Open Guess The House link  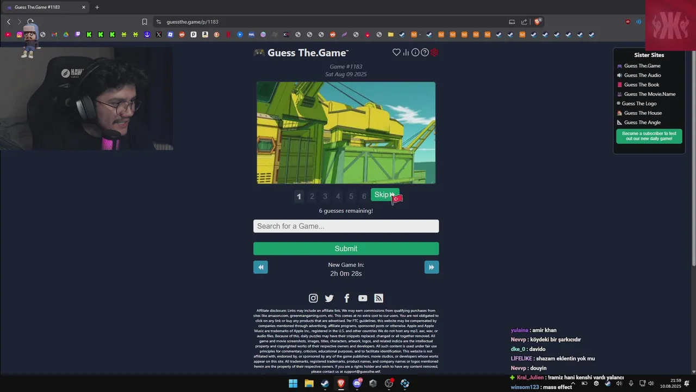643,113
